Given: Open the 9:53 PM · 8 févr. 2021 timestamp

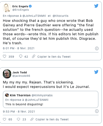Looking at the screenshot, I should point(19,111).
